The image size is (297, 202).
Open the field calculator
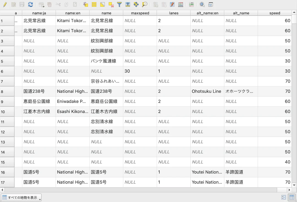180,4
